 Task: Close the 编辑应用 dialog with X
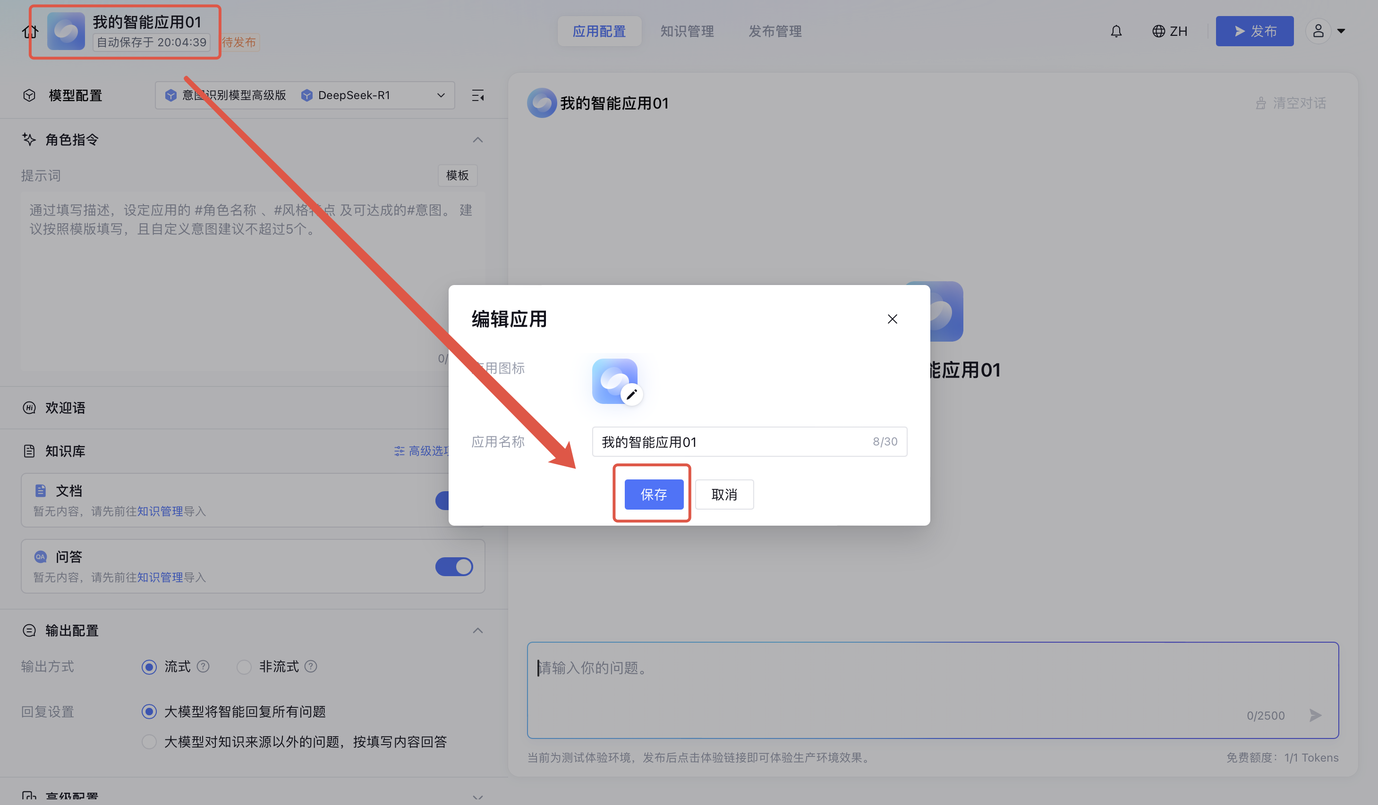(x=892, y=319)
